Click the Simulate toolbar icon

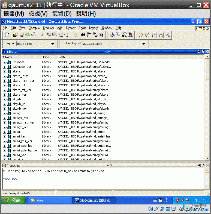click(124, 35)
